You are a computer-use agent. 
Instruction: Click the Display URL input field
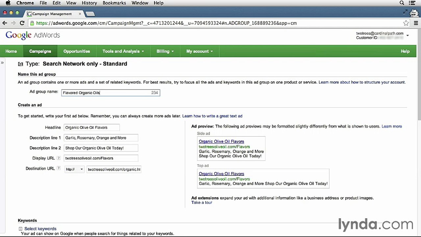coord(101,158)
